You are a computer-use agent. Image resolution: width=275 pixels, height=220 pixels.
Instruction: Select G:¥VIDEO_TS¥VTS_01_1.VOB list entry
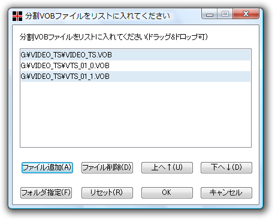tap(135, 77)
